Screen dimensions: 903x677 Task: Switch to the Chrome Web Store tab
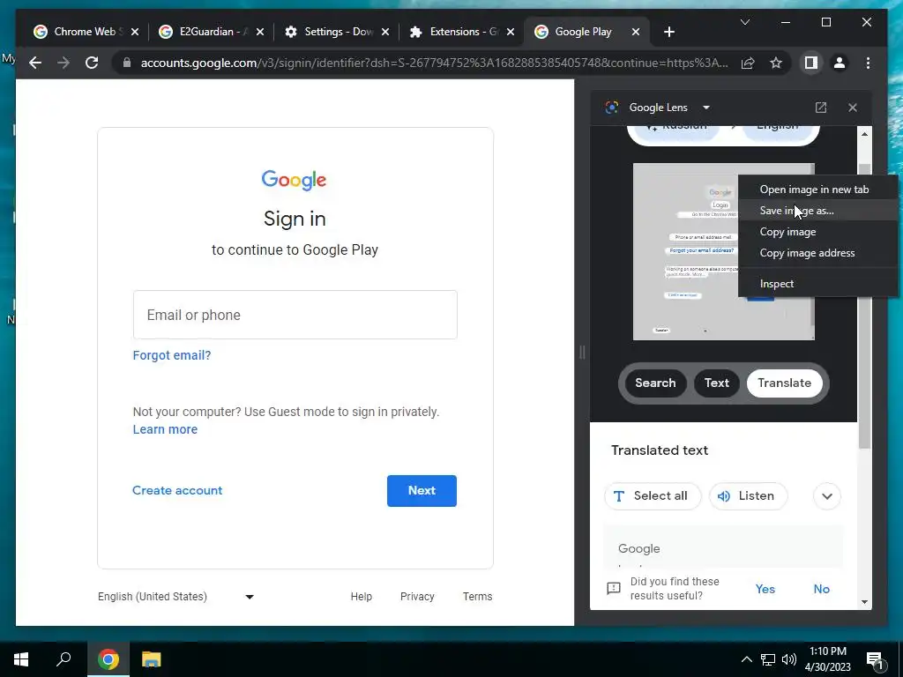click(86, 32)
